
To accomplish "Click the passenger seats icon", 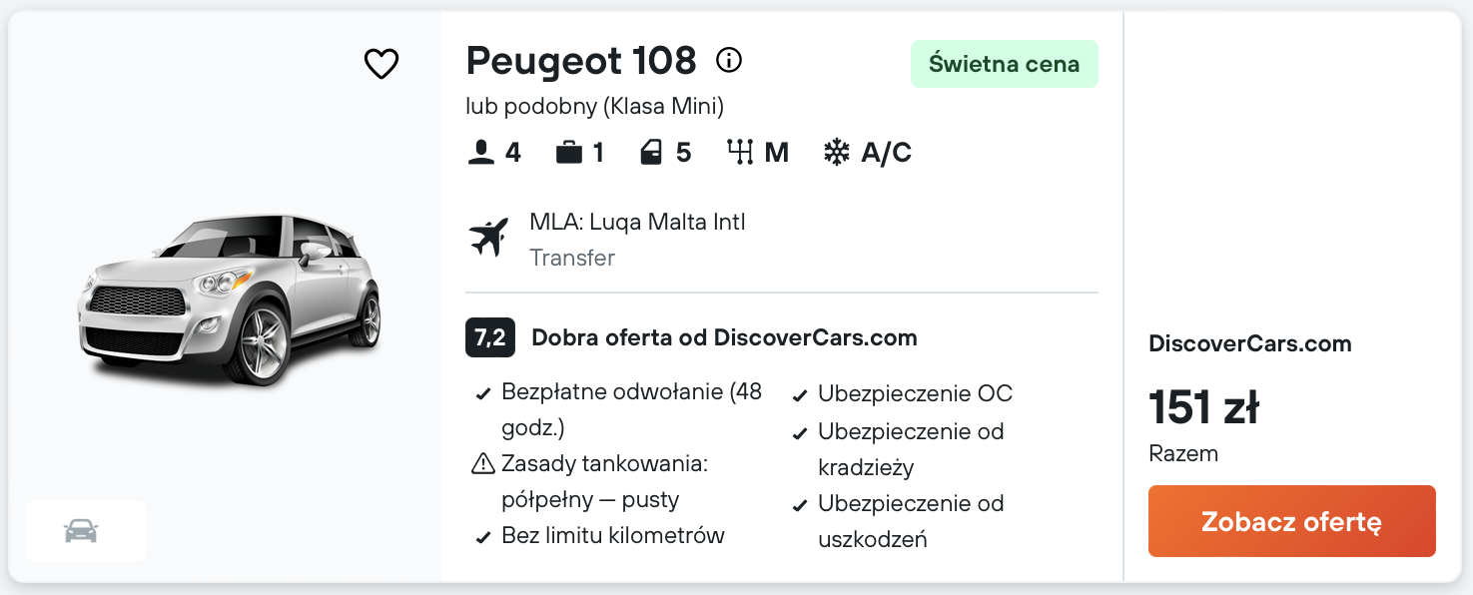I will tap(481, 153).
